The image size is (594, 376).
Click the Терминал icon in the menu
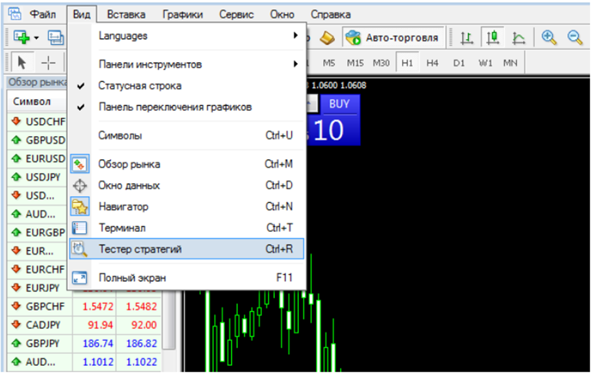click(x=80, y=227)
